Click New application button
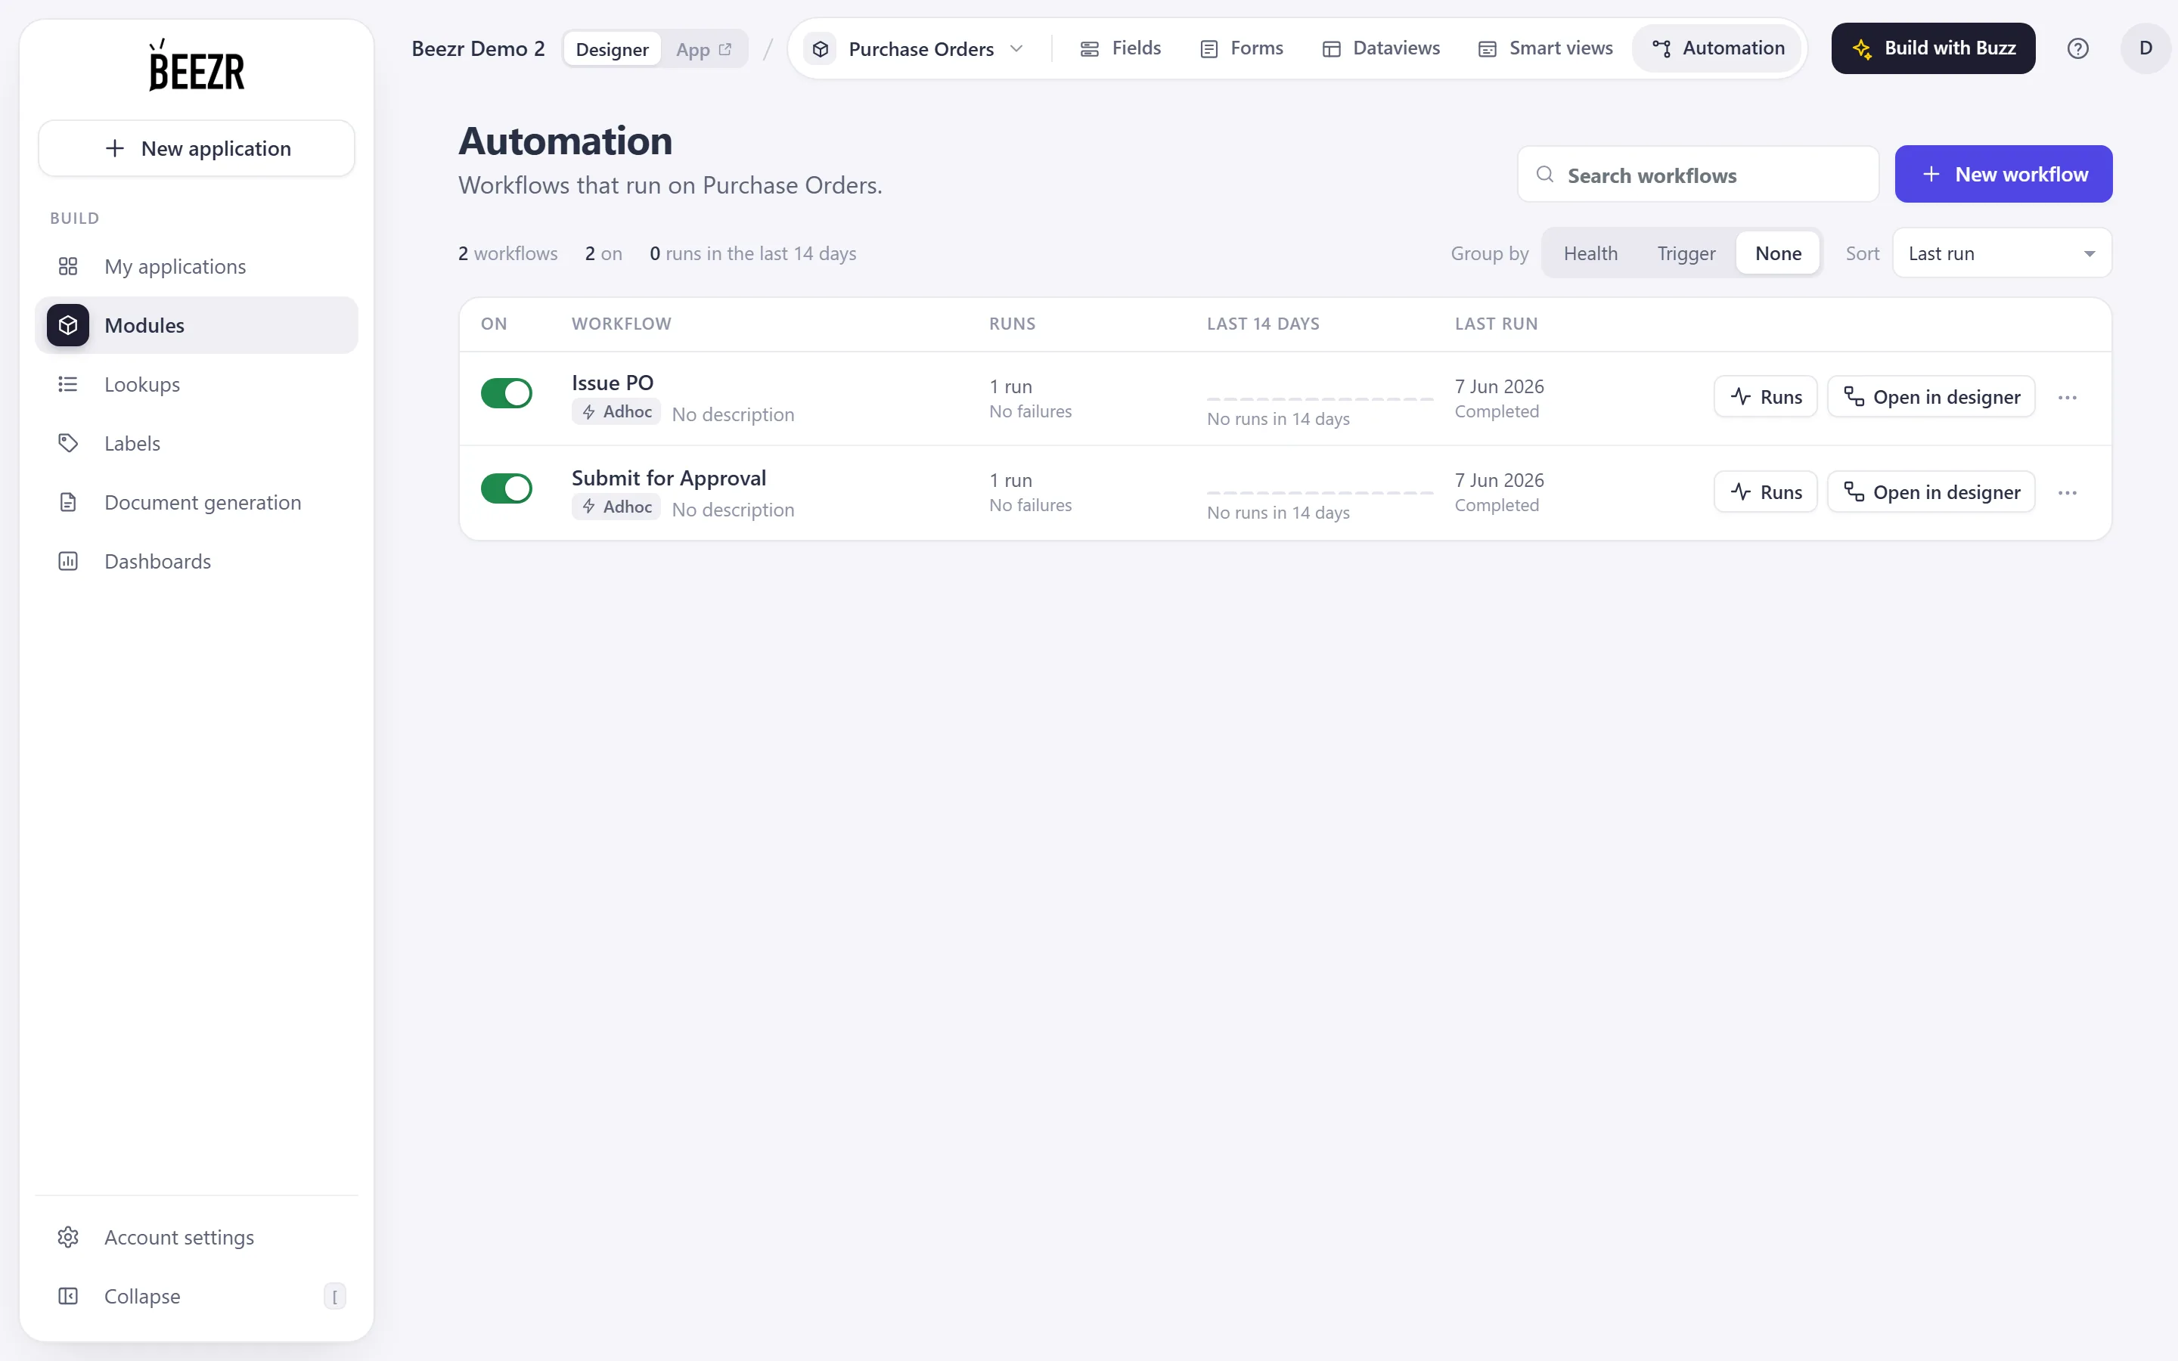 point(196,148)
